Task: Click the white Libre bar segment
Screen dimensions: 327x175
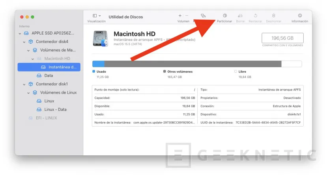Action: [291, 64]
